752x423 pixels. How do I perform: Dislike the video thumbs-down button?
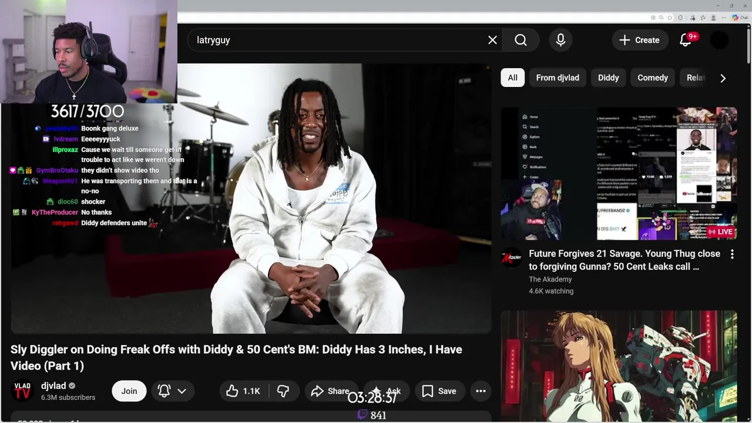tap(283, 391)
